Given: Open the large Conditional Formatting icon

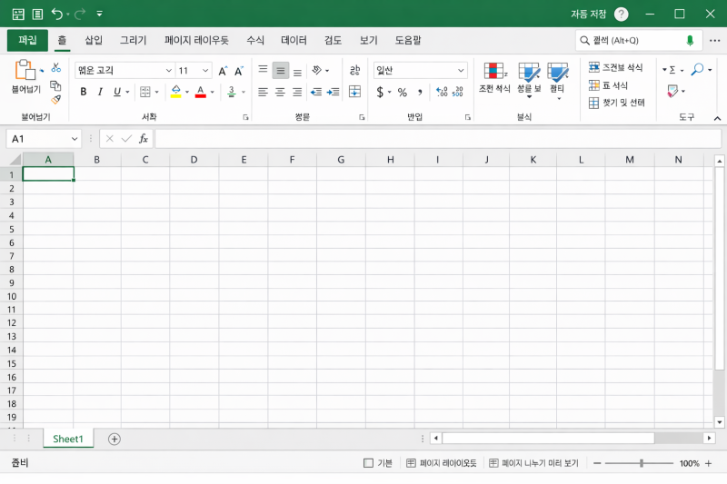Looking at the screenshot, I should pyautogui.click(x=494, y=72).
